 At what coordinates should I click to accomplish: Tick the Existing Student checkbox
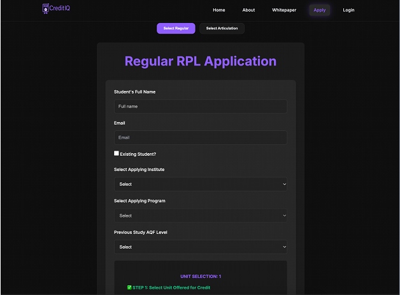(x=117, y=153)
